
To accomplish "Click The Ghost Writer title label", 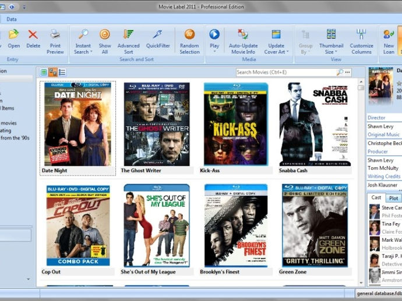I will coord(141,171).
